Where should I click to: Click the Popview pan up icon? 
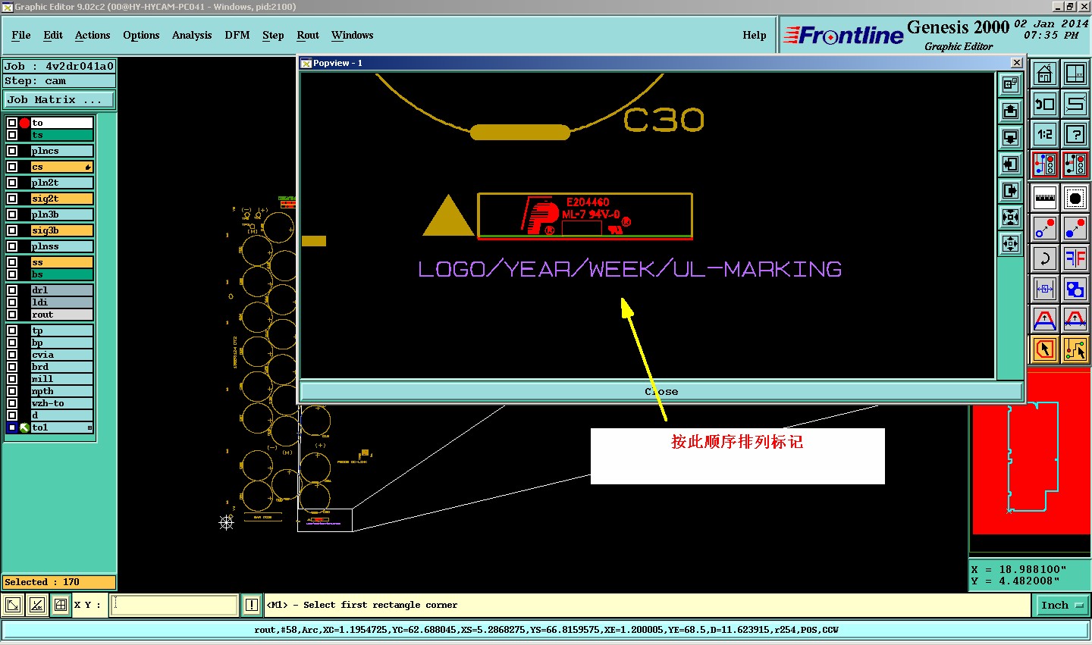[1010, 111]
